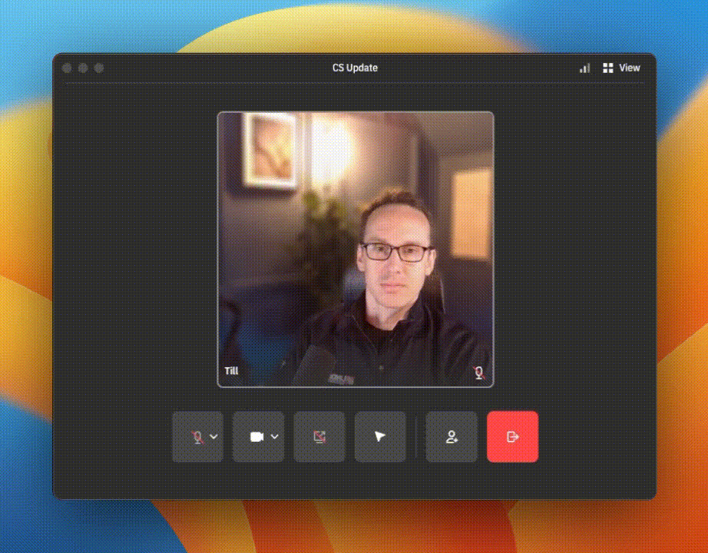Turn off the camera
The image size is (708, 553).
point(257,437)
